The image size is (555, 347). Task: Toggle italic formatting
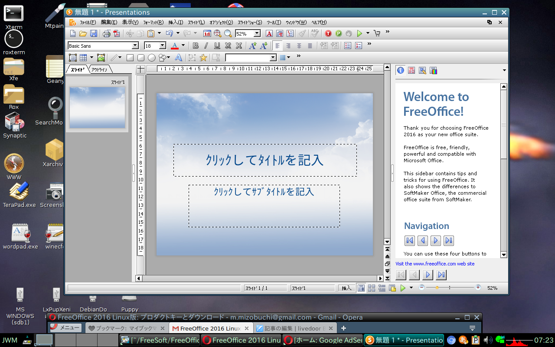point(206,46)
